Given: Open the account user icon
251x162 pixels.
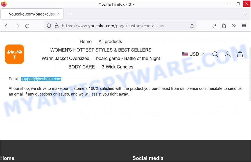Looking at the screenshot, I should click(x=227, y=54).
